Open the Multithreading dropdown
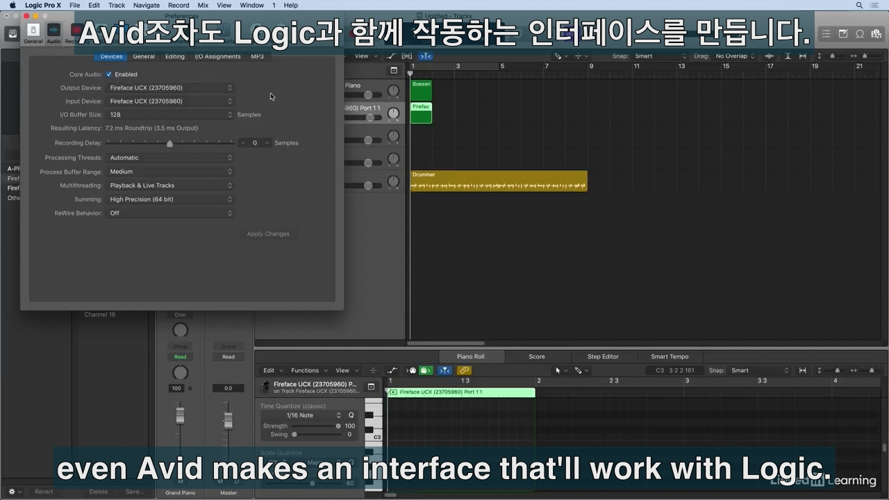 point(170,185)
